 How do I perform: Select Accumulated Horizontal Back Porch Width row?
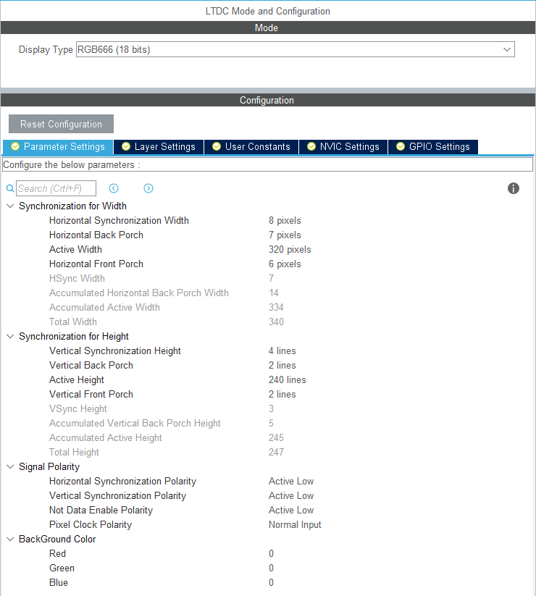[139, 293]
